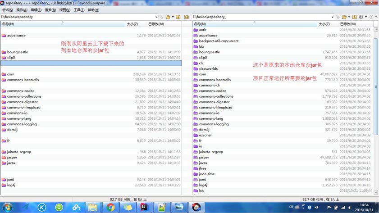Viewport: 379px width, 213px height.
Task: Sort left pane by 已修改(M) column
Action: coord(164,24)
